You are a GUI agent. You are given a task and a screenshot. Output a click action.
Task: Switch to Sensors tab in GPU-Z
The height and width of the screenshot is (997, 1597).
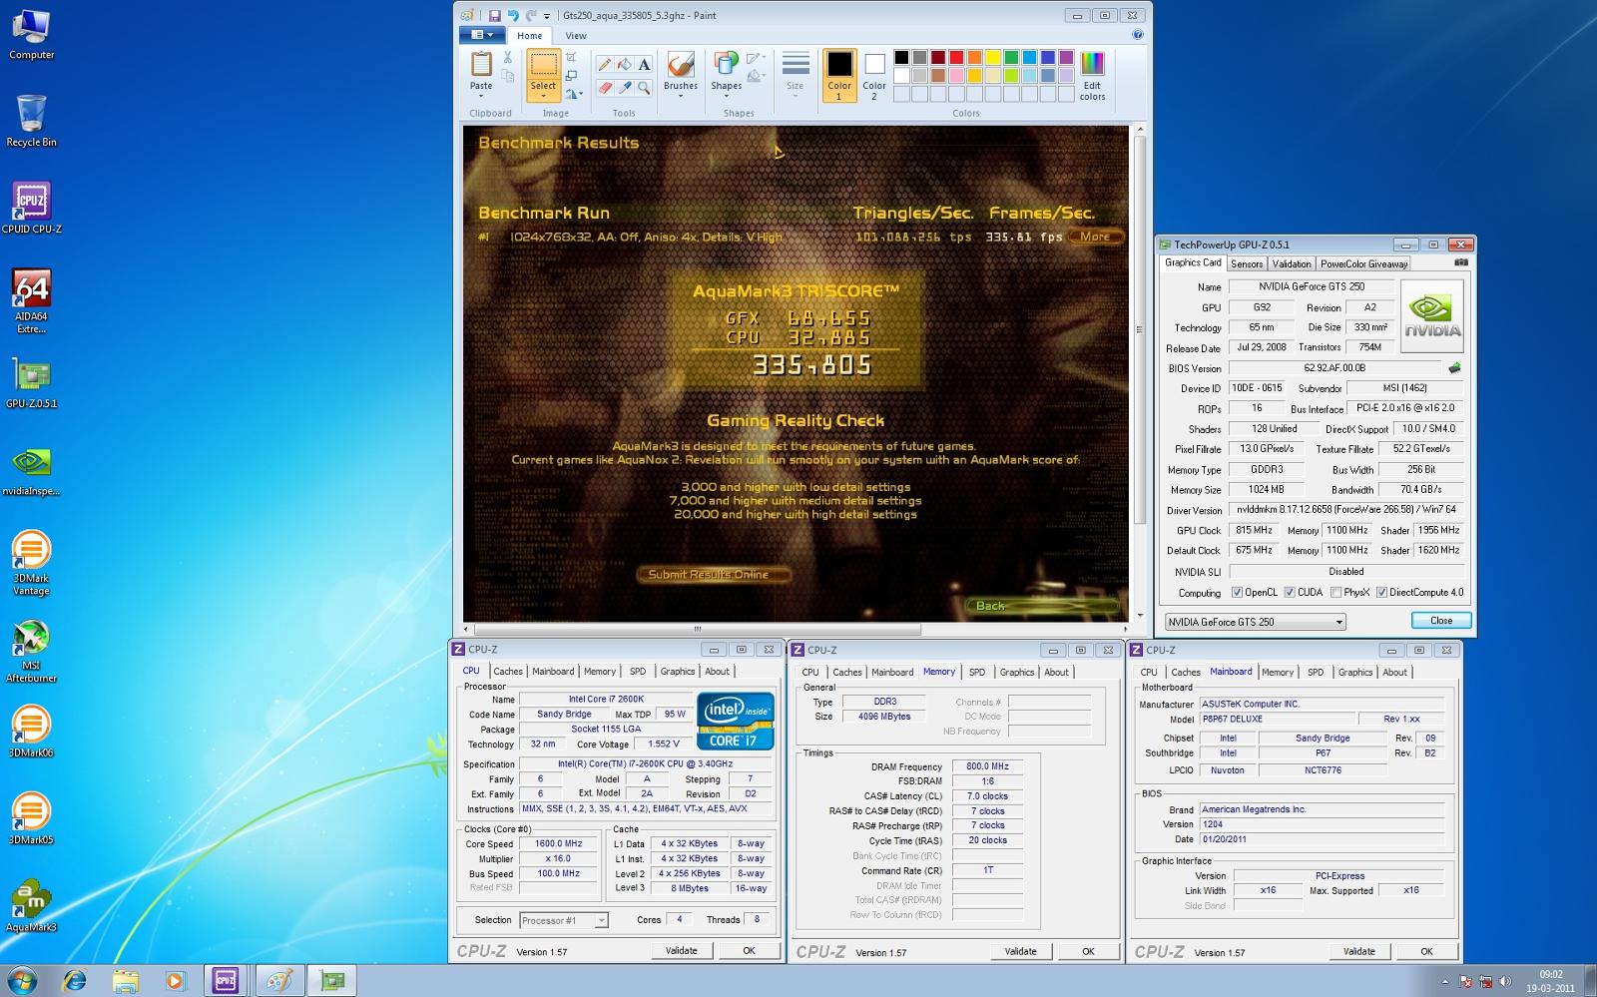1247,263
